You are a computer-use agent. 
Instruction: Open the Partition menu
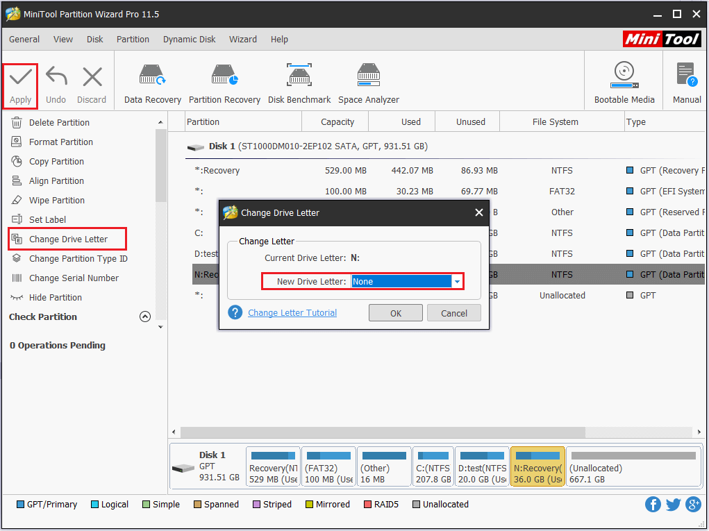[133, 40]
